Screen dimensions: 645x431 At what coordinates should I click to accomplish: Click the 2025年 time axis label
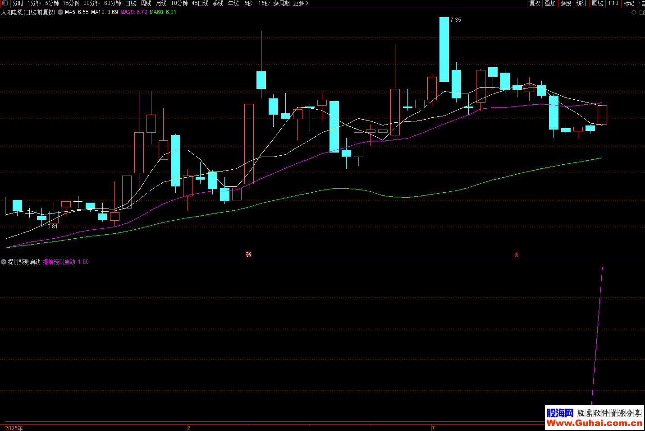click(x=14, y=428)
